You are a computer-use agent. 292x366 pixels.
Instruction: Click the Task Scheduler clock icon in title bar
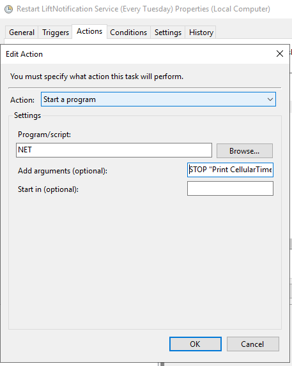(9, 9)
